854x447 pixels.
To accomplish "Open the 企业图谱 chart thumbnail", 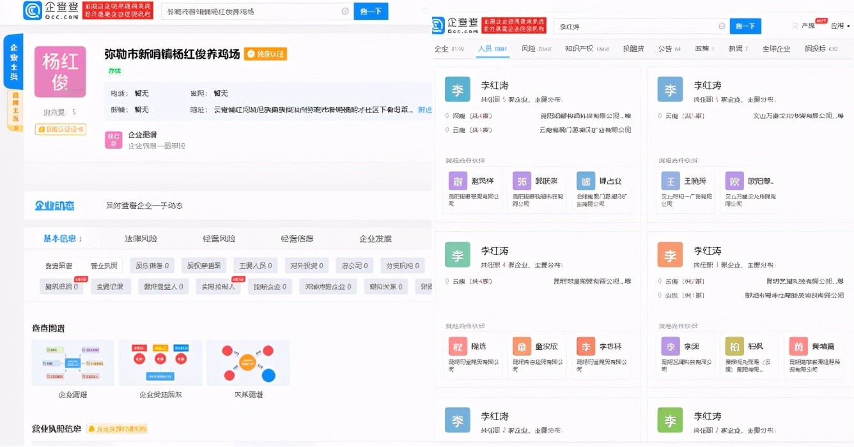I will [x=73, y=363].
